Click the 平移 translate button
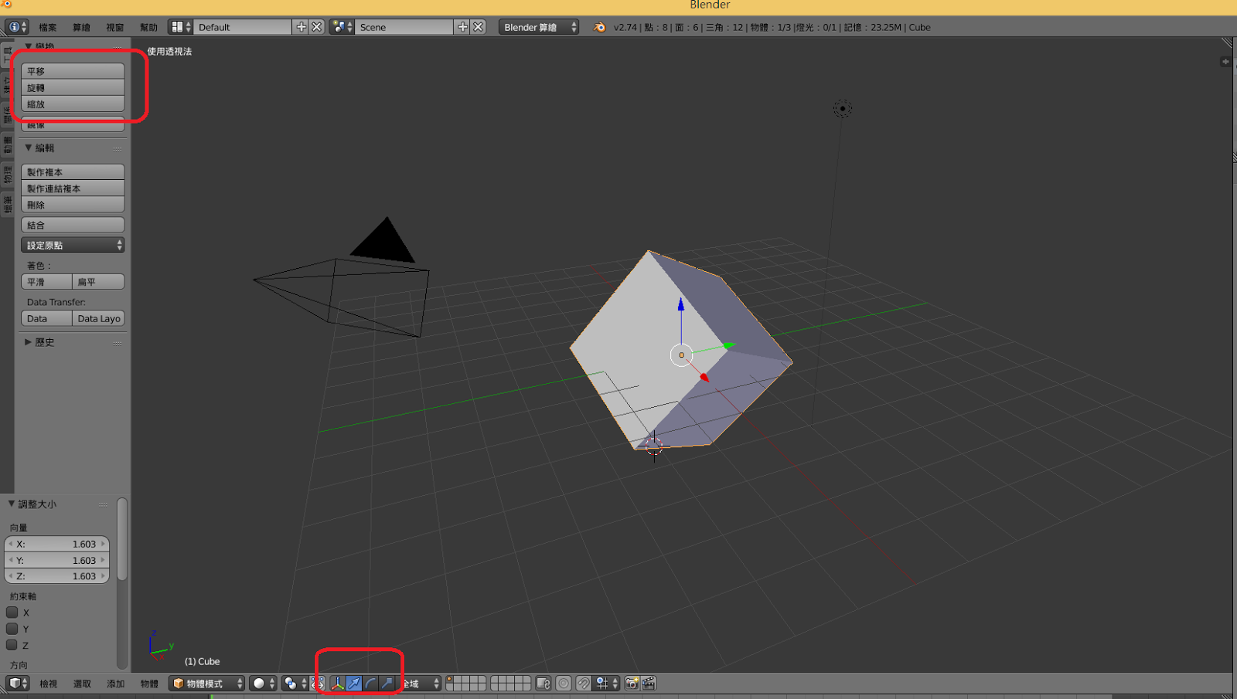Image resolution: width=1237 pixels, height=699 pixels. (x=73, y=71)
